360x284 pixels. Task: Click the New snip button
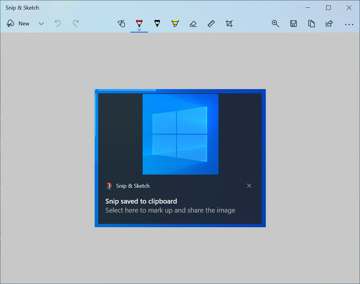click(18, 23)
